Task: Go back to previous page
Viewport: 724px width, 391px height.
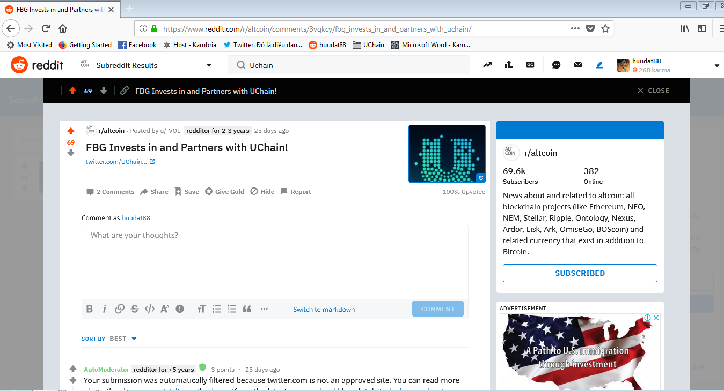Action: tap(11, 28)
